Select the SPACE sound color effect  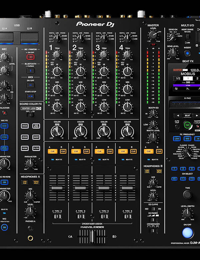25,126
